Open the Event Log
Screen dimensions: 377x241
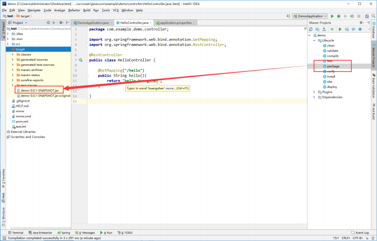tap(360, 233)
